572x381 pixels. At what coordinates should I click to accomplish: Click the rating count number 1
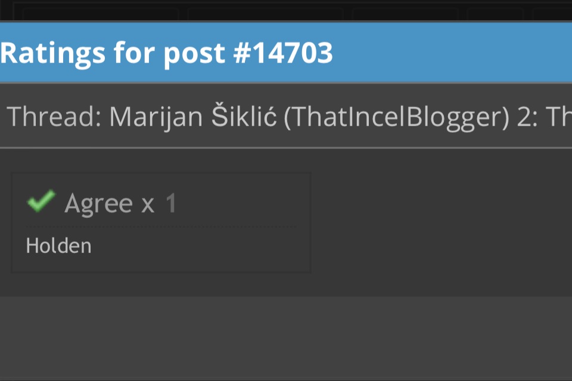tap(171, 203)
